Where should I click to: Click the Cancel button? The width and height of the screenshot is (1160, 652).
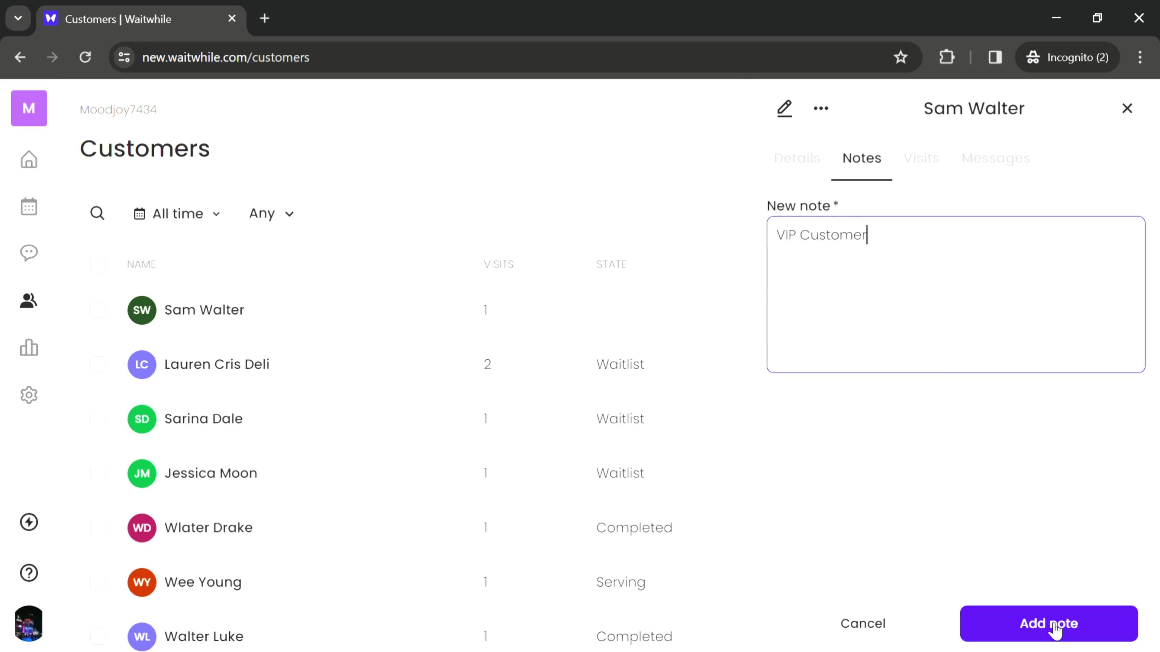[863, 623]
